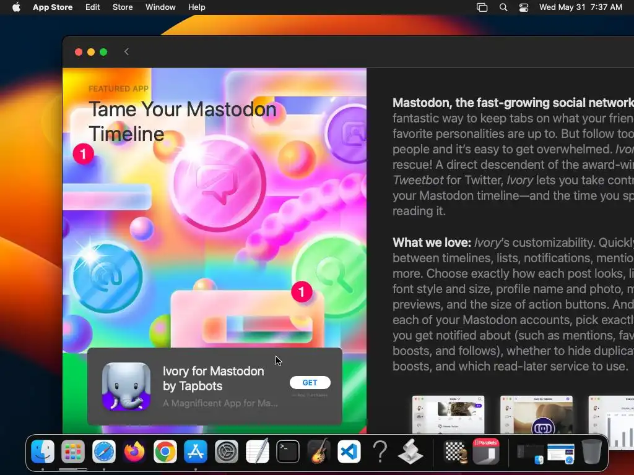Click the 'What we love:' paragraph heading
Viewport: 634px width, 475px height.
[x=432, y=242]
